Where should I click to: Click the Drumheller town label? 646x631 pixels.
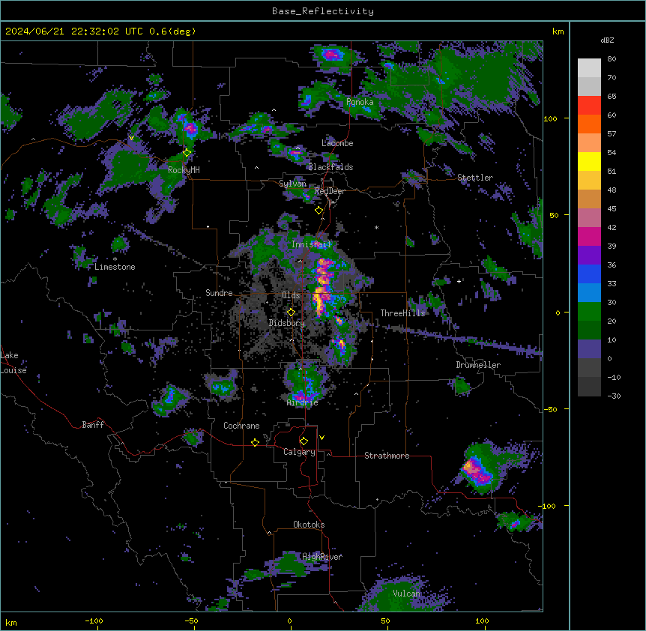478,365
